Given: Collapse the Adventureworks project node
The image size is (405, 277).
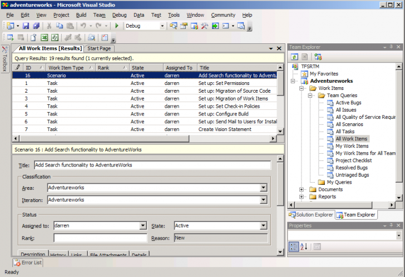Looking at the screenshot, I should point(293,81).
